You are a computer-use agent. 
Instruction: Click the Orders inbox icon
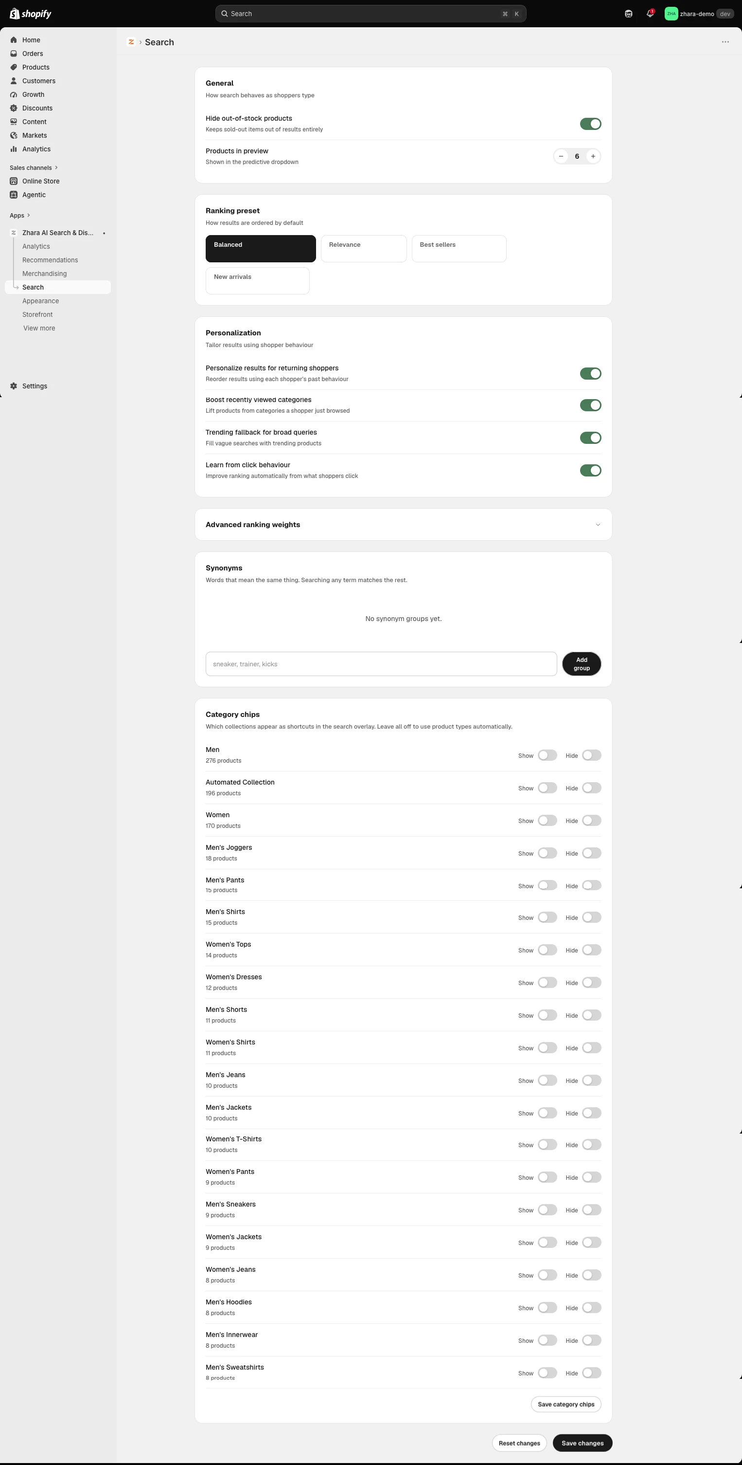coord(14,54)
